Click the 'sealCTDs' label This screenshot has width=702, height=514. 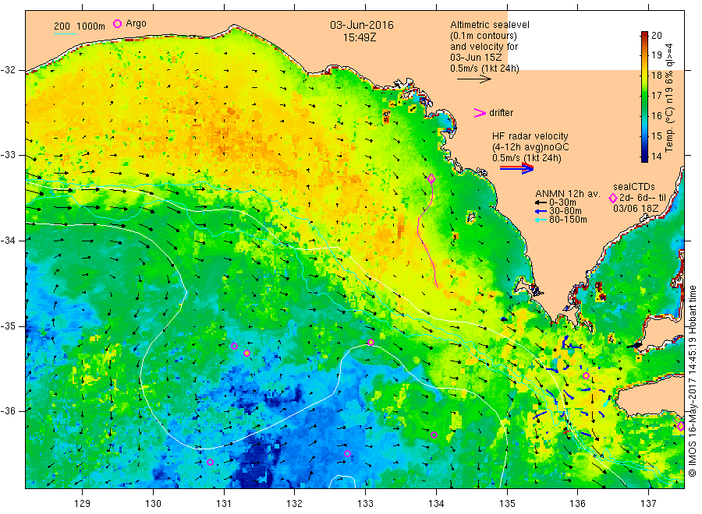pos(634,187)
